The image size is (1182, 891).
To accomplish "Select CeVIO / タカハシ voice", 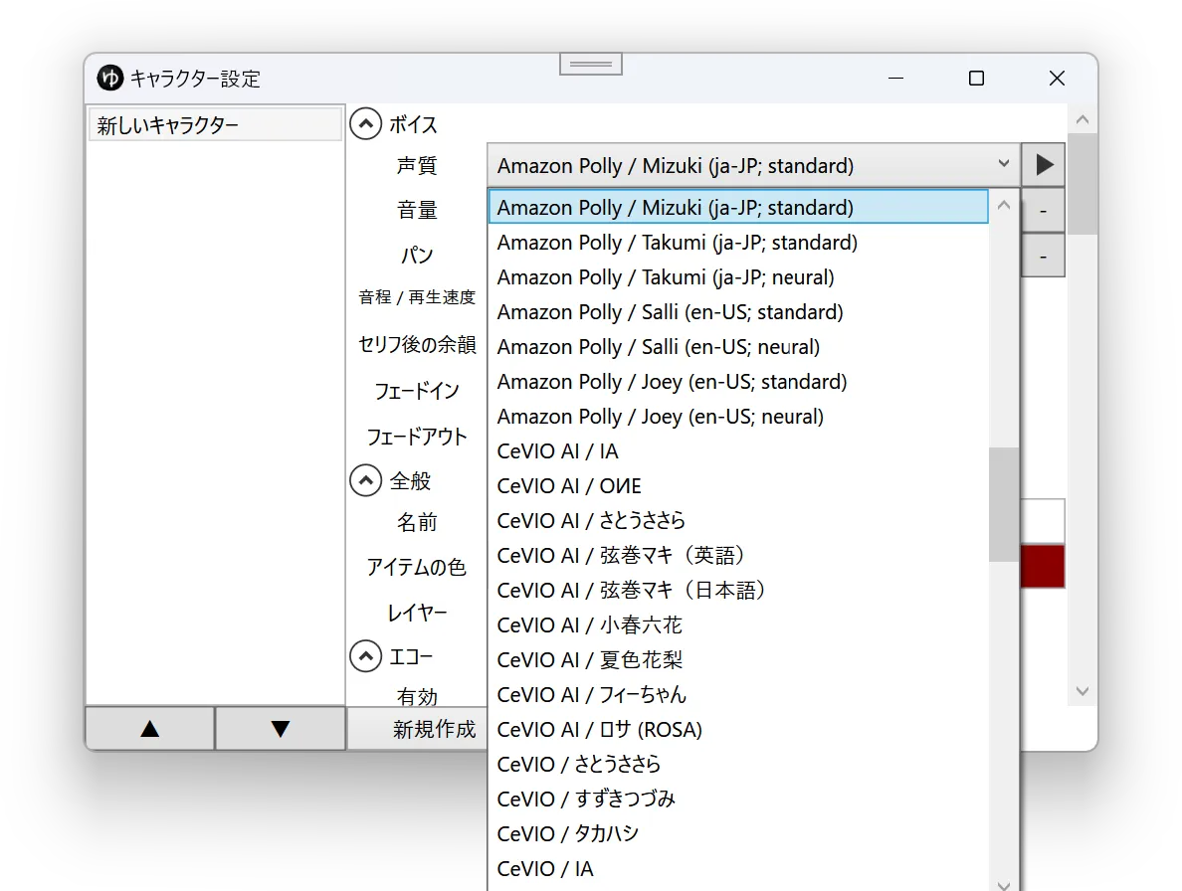I will [x=738, y=833].
